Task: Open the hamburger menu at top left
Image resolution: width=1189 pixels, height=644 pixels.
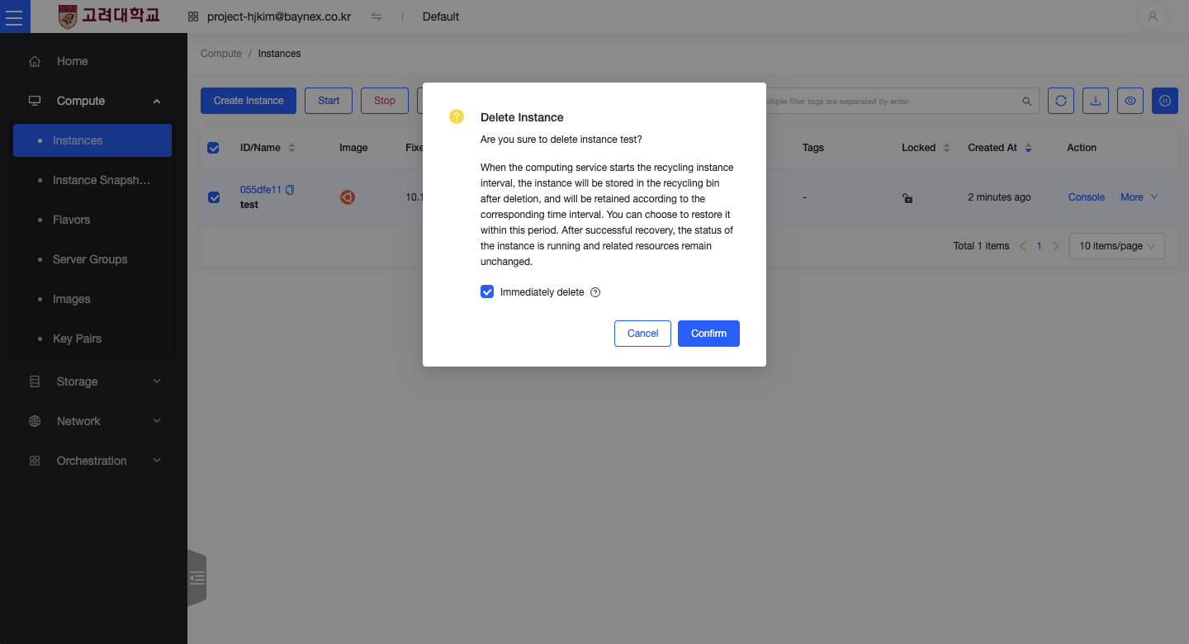Action: [x=15, y=17]
